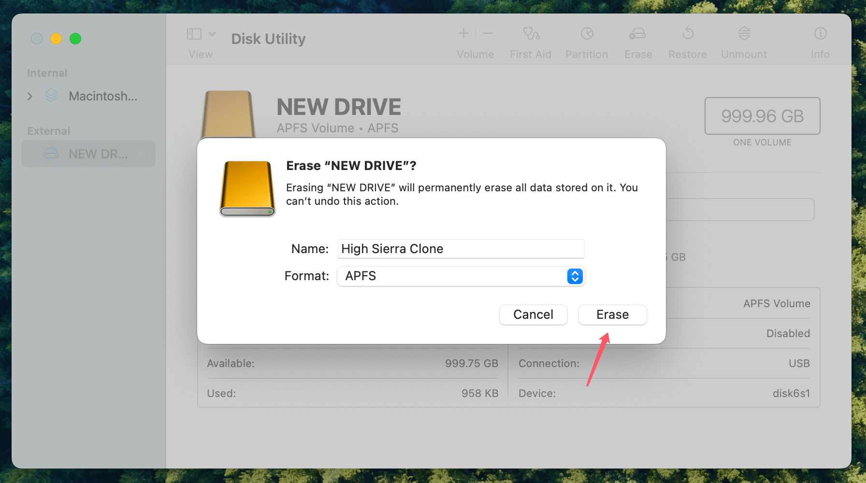Confirm erase with the Erase button
The image size is (866, 483).
coord(612,314)
